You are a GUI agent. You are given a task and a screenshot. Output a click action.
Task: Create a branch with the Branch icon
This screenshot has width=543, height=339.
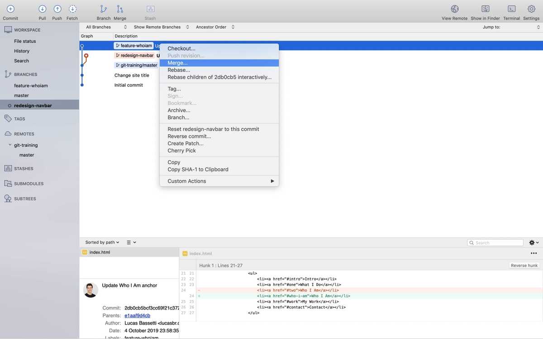click(x=103, y=9)
